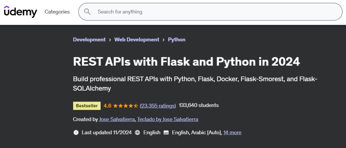This screenshot has height=148, width=346.
Task: Open Teclado by Jose Salvatierra profile
Action: pos(168,119)
